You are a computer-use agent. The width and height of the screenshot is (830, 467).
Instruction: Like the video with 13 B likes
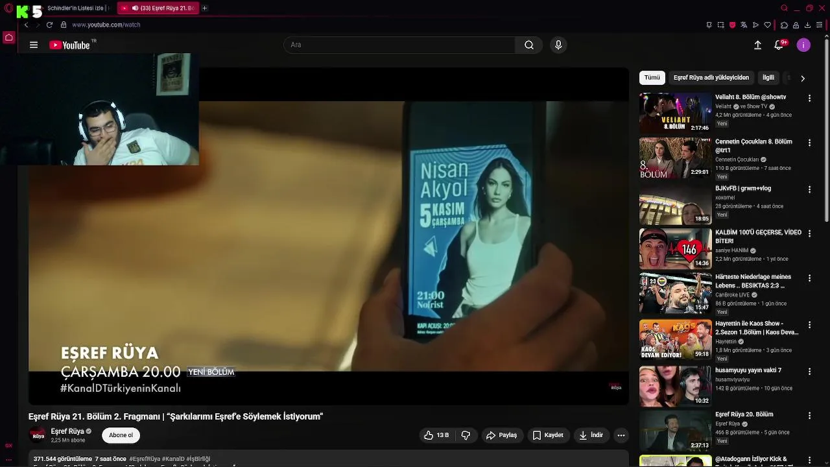(436, 435)
